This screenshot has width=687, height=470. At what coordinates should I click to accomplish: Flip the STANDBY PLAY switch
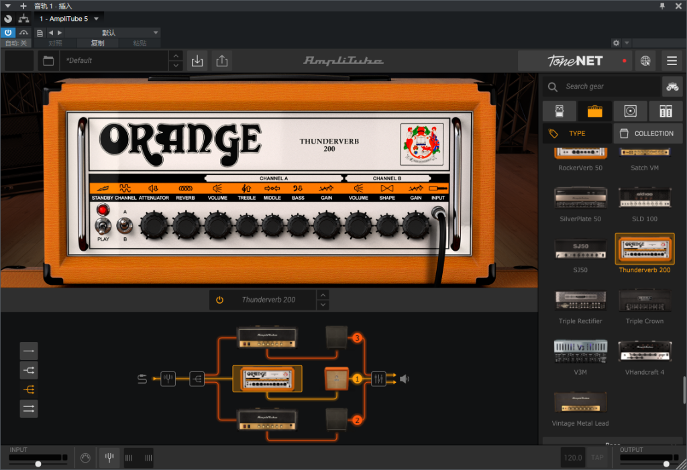tap(103, 227)
